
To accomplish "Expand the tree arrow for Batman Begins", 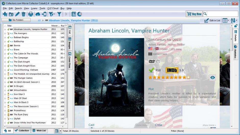I will pyautogui.click(x=5, y=37).
